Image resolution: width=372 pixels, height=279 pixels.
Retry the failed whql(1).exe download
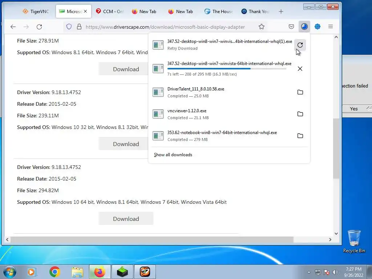[300, 45]
